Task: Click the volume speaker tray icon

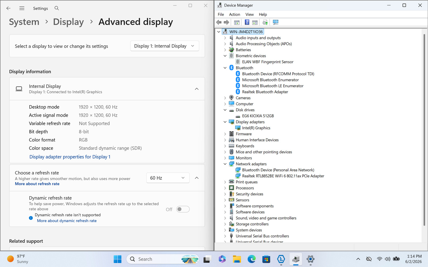Action: 387,259
